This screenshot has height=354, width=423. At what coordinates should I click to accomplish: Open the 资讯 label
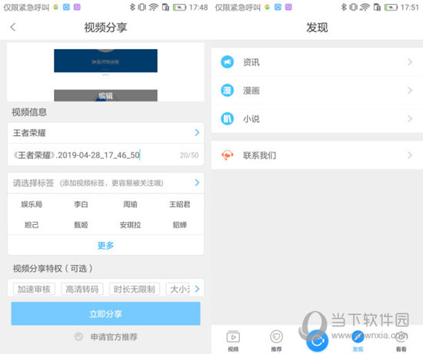click(x=251, y=62)
